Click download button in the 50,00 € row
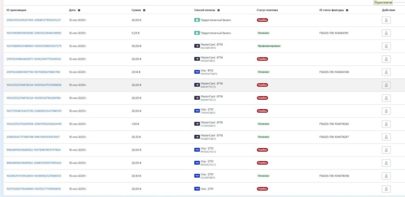Viewport: 405px width, 197px height. tap(386, 46)
